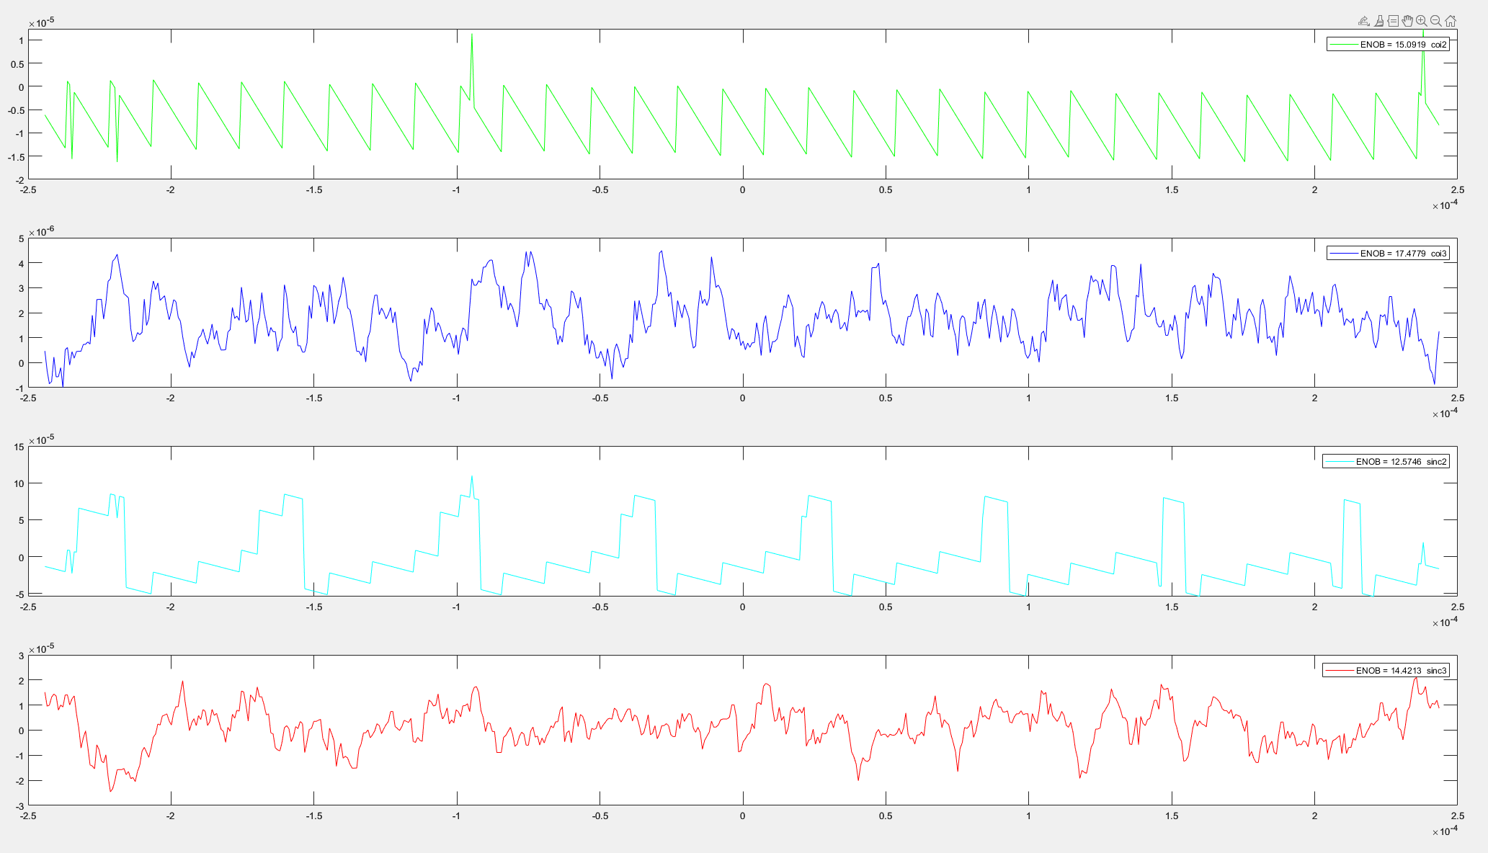Image resolution: width=1488 pixels, height=853 pixels.
Task: Click the x-axis tick '-1.5' below the blue plot
Action: tap(313, 398)
